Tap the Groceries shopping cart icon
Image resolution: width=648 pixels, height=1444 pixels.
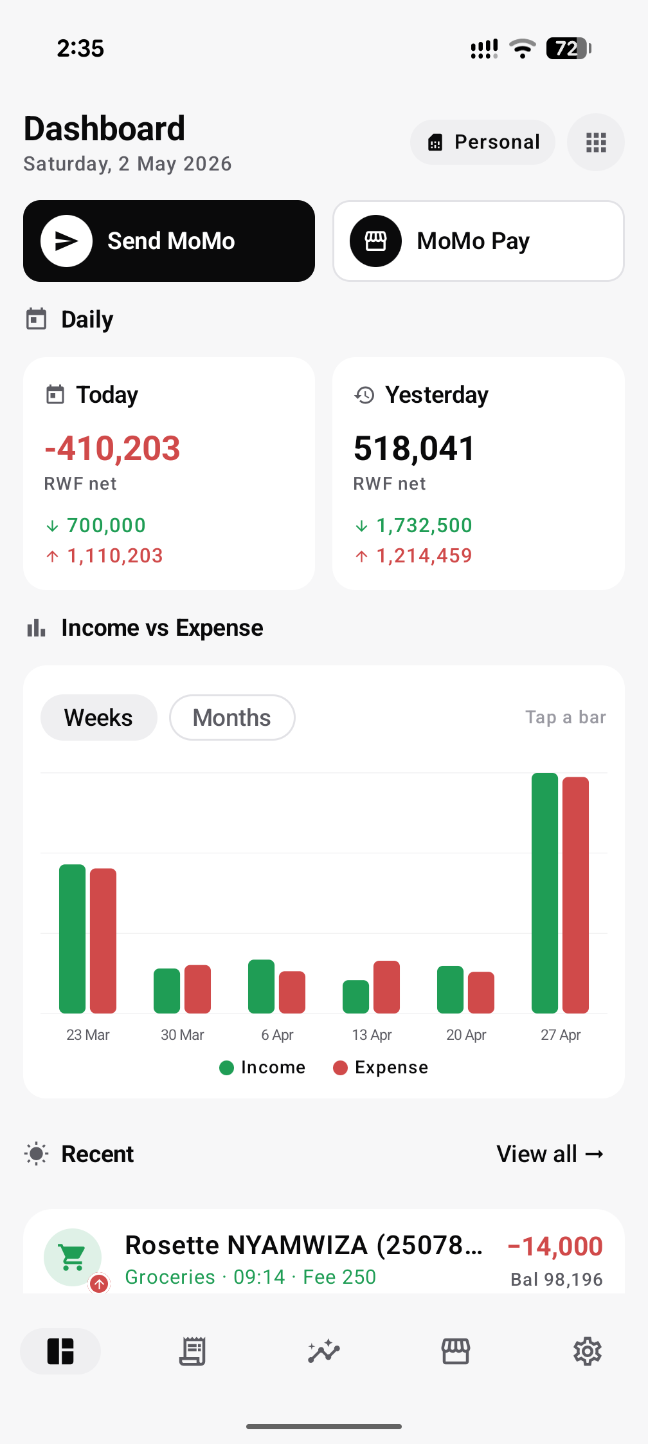(72, 1257)
